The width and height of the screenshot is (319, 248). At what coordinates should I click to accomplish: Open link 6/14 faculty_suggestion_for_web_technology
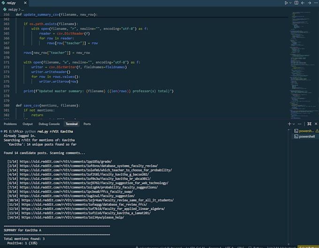click(x=94, y=183)
